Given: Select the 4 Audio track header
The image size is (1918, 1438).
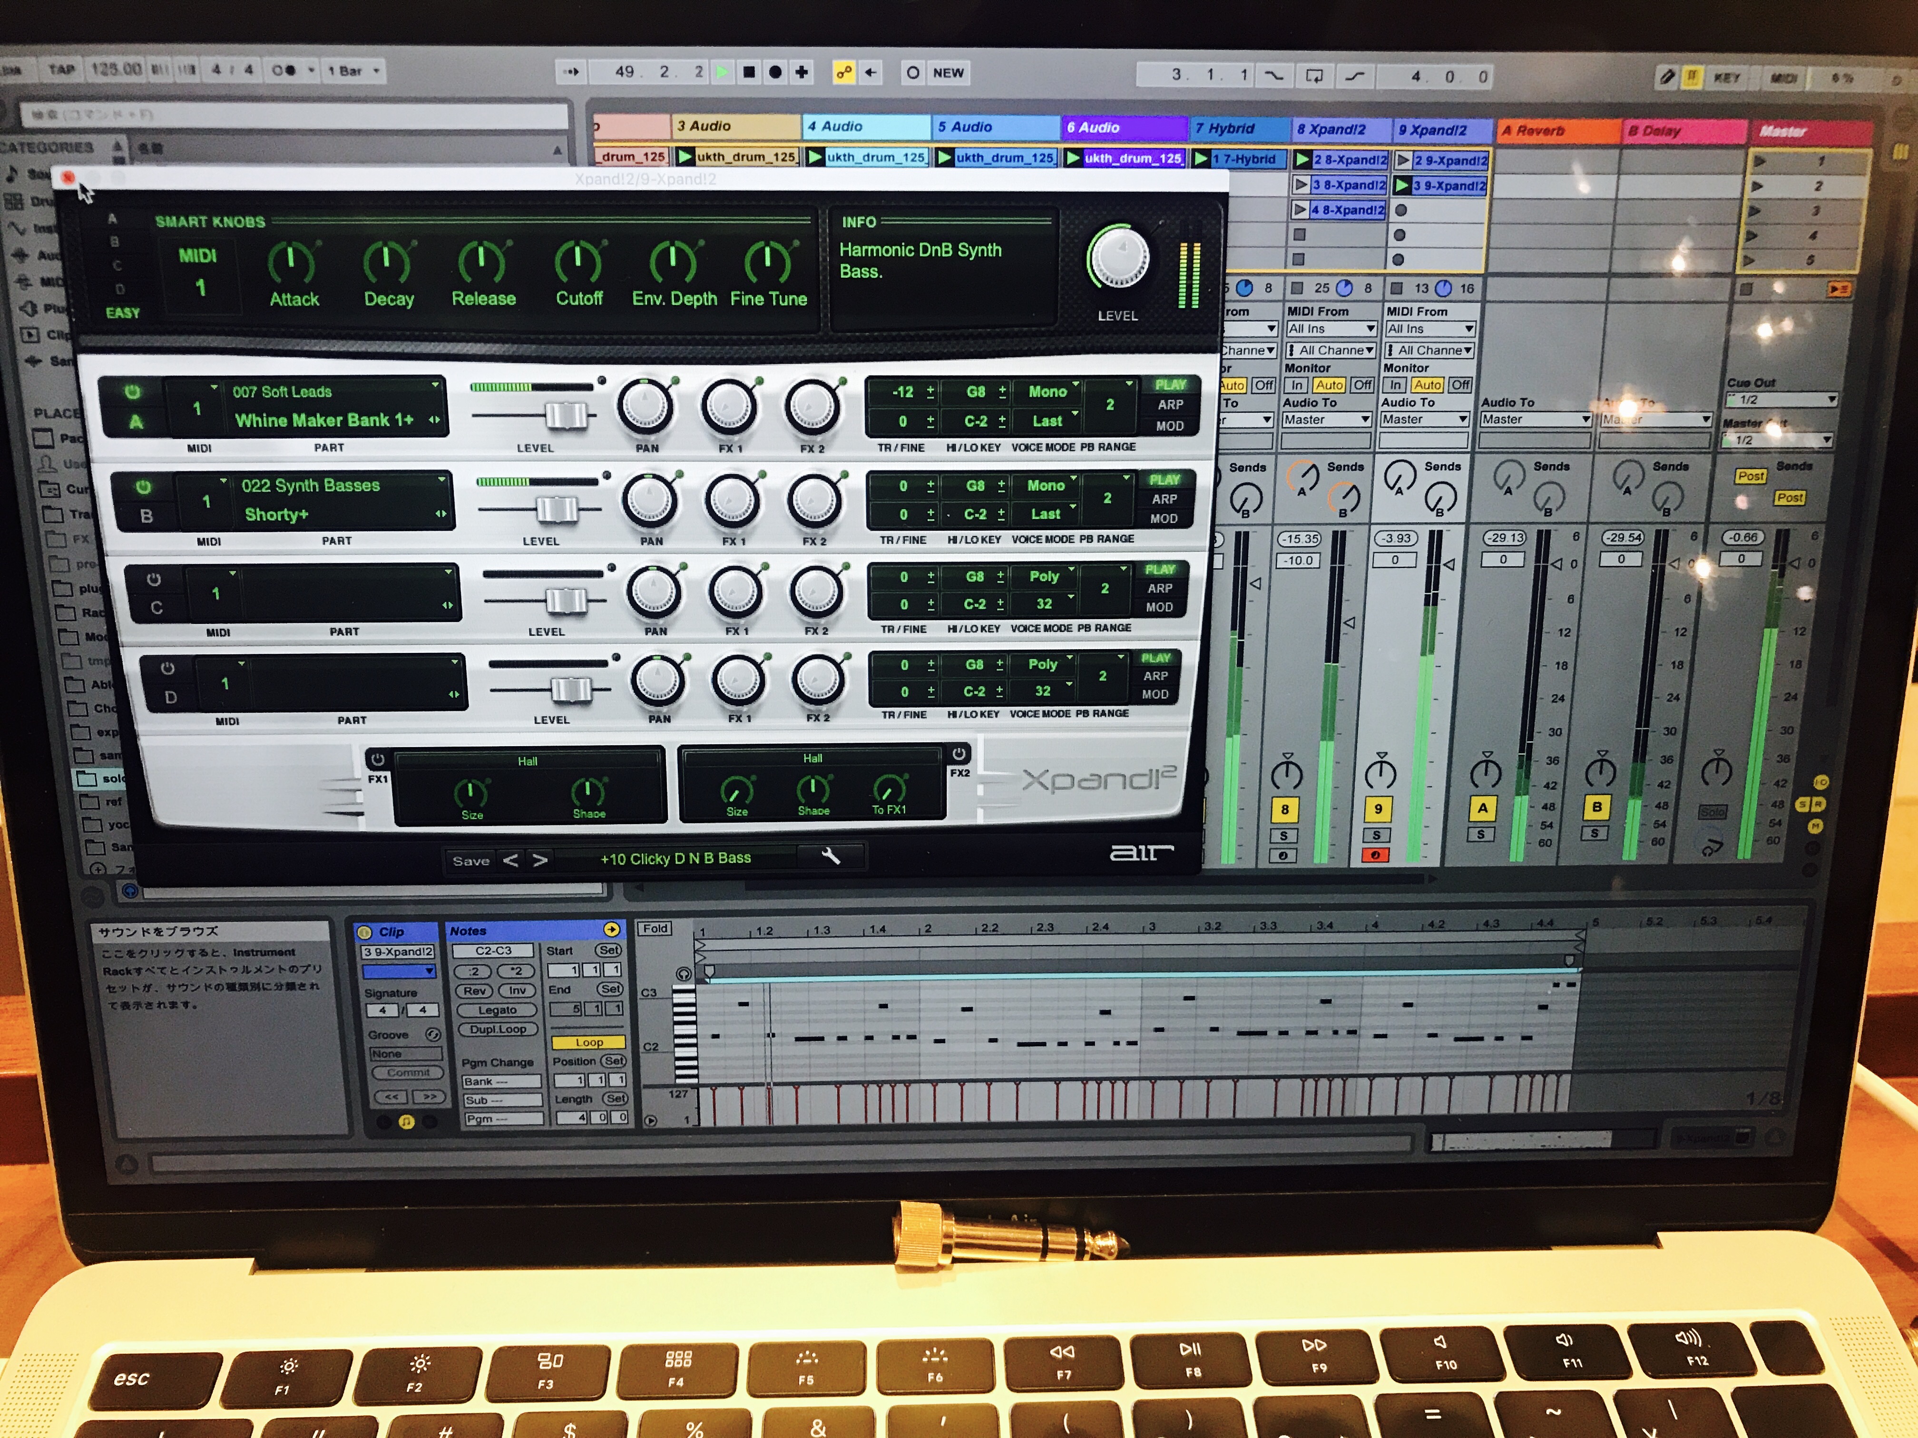Looking at the screenshot, I should [865, 126].
